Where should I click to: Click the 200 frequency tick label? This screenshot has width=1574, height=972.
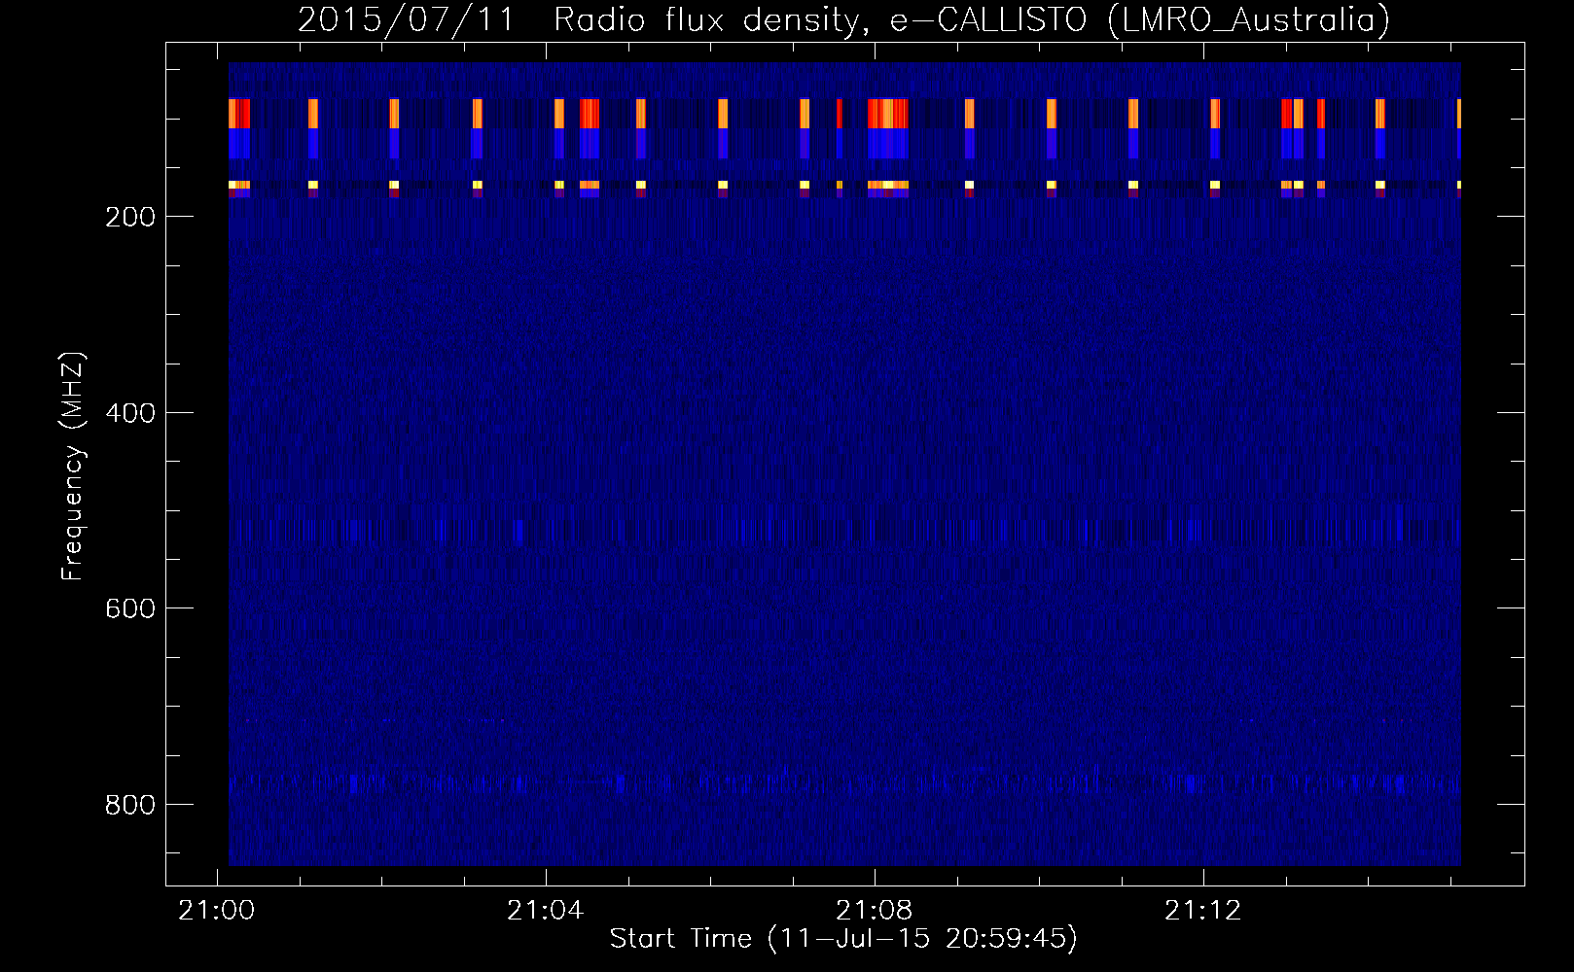tap(130, 216)
